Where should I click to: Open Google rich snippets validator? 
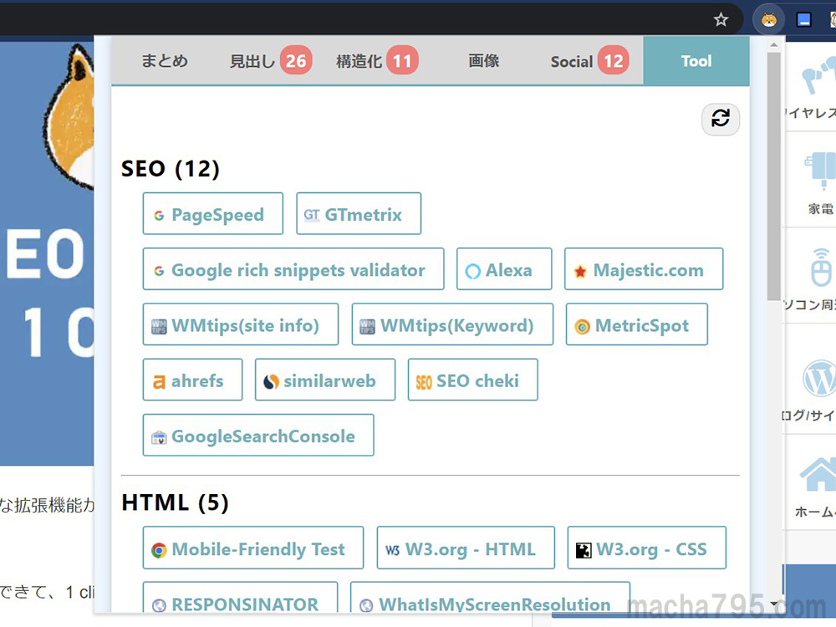coord(293,269)
